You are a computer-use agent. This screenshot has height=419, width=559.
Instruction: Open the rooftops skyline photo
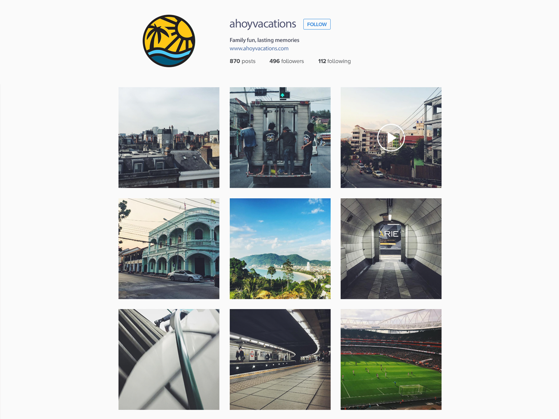pos(169,137)
